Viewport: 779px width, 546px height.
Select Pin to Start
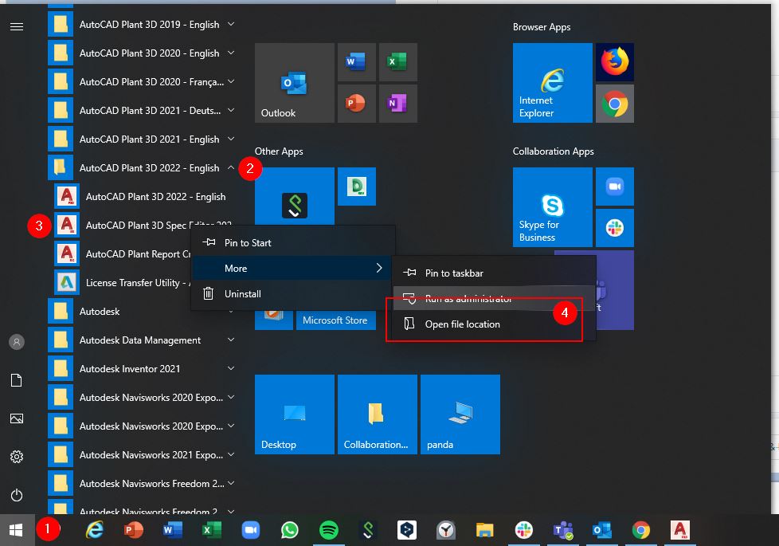coord(248,243)
